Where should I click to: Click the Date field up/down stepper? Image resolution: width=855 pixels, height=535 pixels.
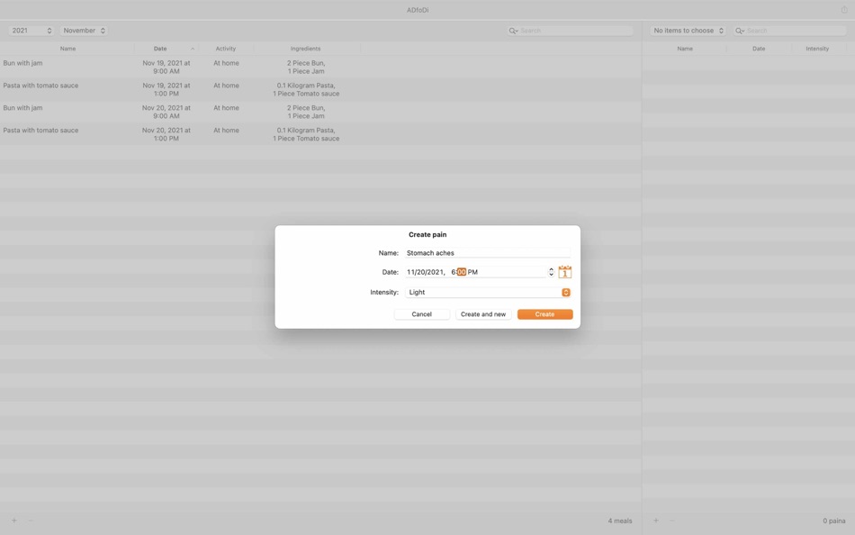[x=552, y=272]
